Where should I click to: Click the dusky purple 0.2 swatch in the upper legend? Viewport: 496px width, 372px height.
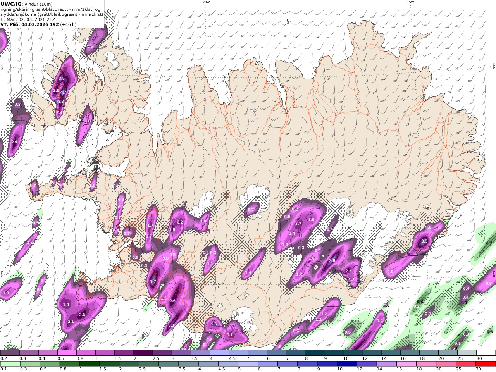(x=10, y=353)
